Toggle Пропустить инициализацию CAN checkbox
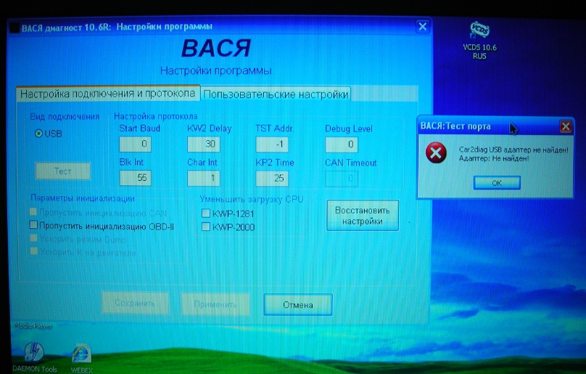The width and height of the screenshot is (586, 374). click(x=33, y=212)
